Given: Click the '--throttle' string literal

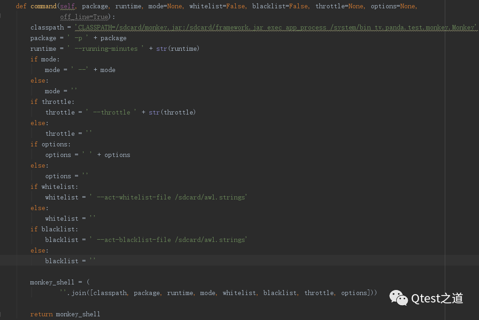Looking at the screenshot, I should pos(111,112).
